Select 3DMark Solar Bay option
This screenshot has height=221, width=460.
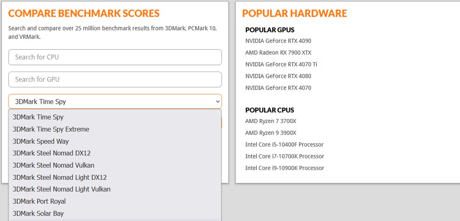click(115, 213)
